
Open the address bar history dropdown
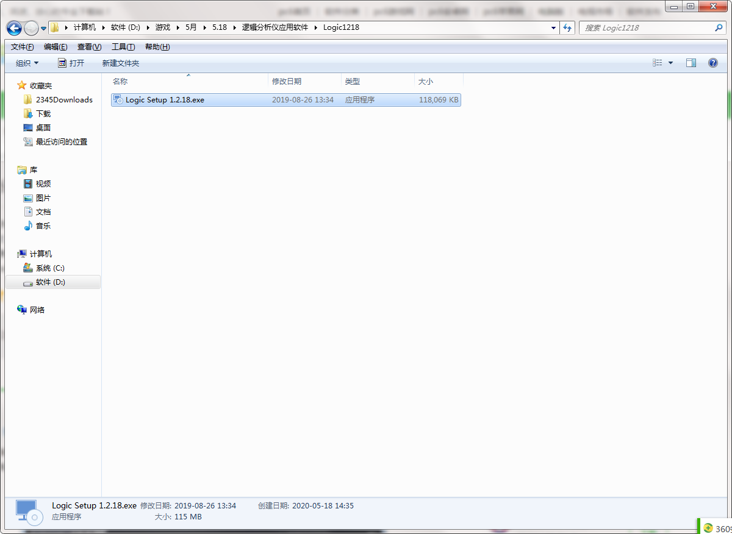click(553, 28)
